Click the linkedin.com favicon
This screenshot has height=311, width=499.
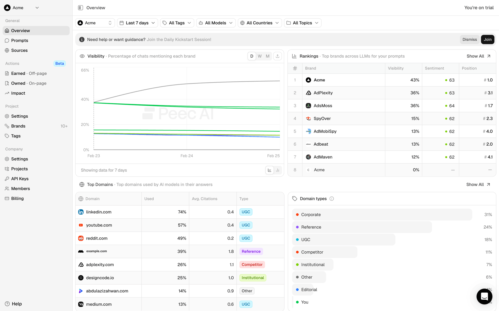81,212
